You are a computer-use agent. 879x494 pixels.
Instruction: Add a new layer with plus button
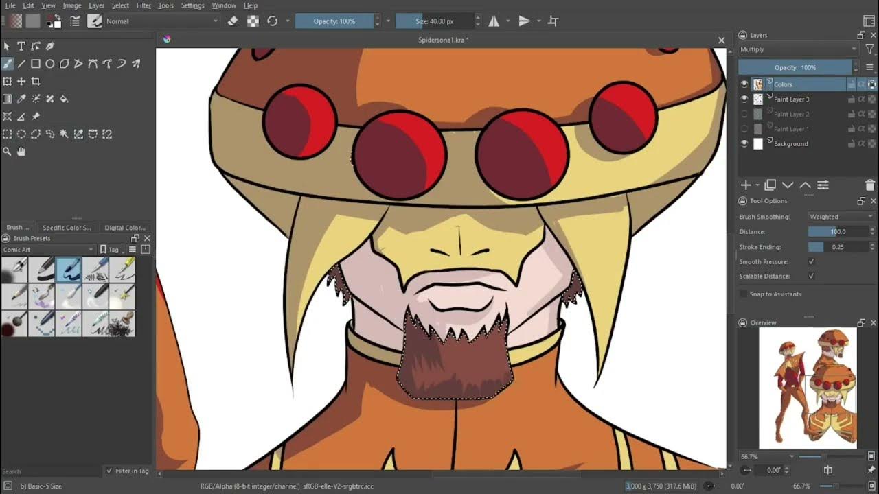(746, 185)
